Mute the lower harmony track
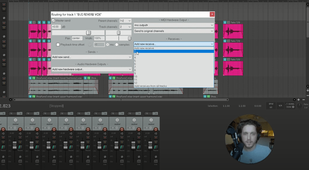Image resolution: width=309 pixels, height=170 pixels. coord(4,79)
